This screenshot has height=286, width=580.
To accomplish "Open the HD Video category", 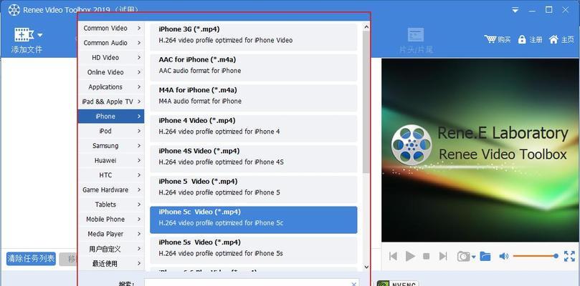I will pos(111,58).
